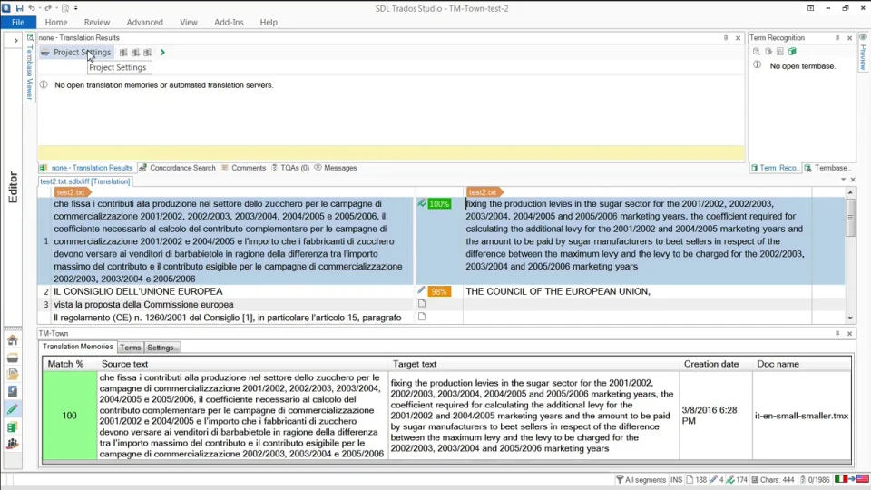Click the Undo arrow icon

[32, 8]
